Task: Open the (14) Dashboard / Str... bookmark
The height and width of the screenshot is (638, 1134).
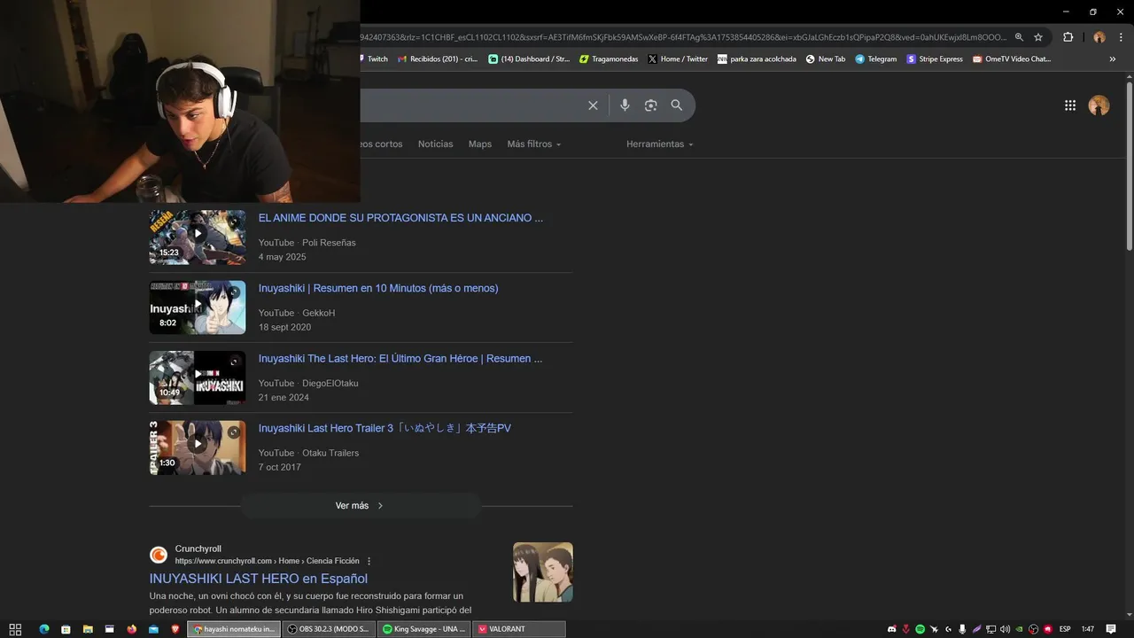Action: 529,59
